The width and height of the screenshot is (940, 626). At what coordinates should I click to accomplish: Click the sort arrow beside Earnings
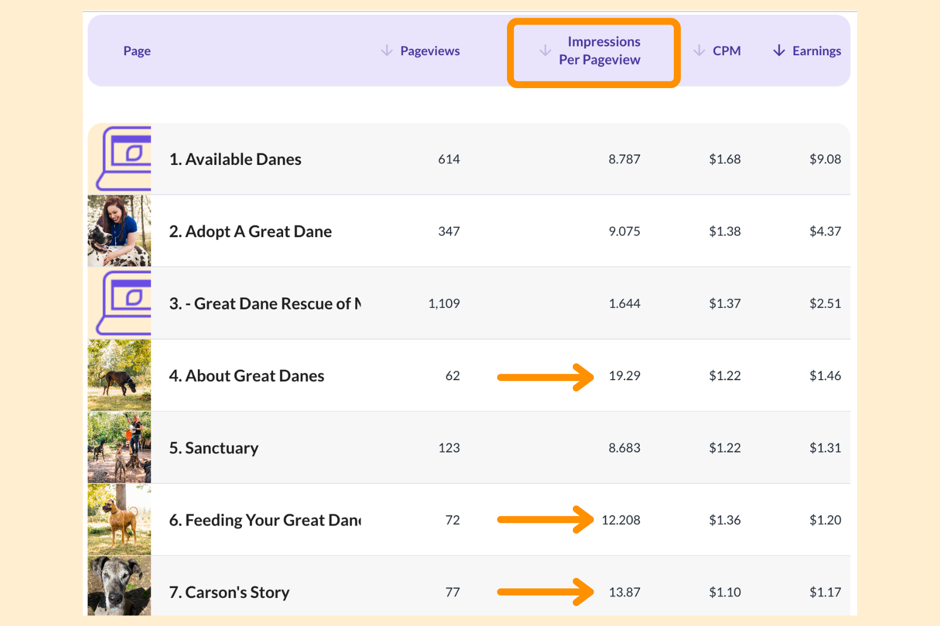[778, 51]
